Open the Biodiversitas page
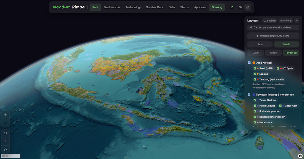304x159 pixels. click(x=112, y=7)
